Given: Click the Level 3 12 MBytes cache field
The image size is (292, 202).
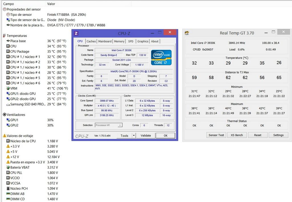Looking at the screenshot, I should pyautogui.click(x=147, y=115).
